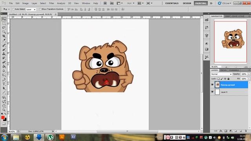Enable the Auto-Select checkbox

coord(13,9)
